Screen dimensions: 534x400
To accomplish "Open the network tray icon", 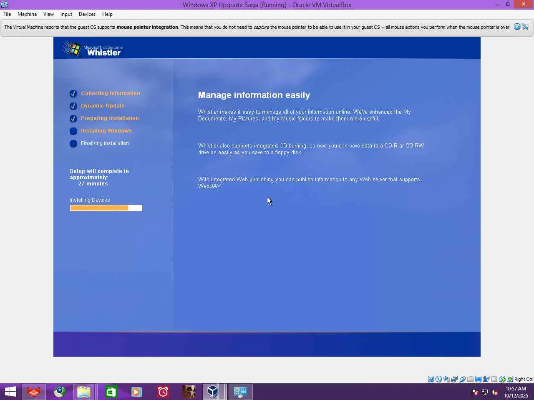I will point(485,392).
